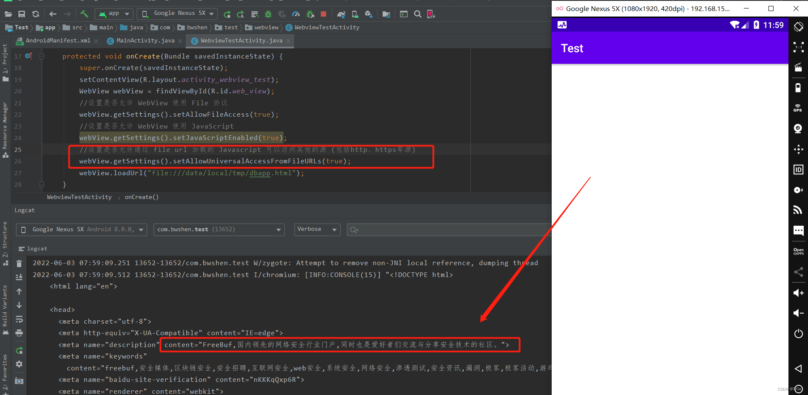Open the emulator GPS widget
This screenshot has height=395, width=808.
coord(798,108)
